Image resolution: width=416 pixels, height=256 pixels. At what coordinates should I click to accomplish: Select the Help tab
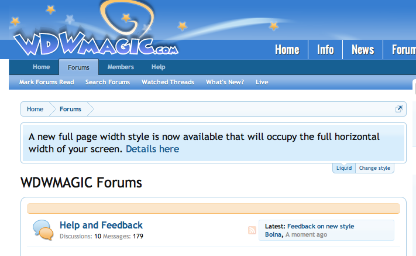pos(159,67)
